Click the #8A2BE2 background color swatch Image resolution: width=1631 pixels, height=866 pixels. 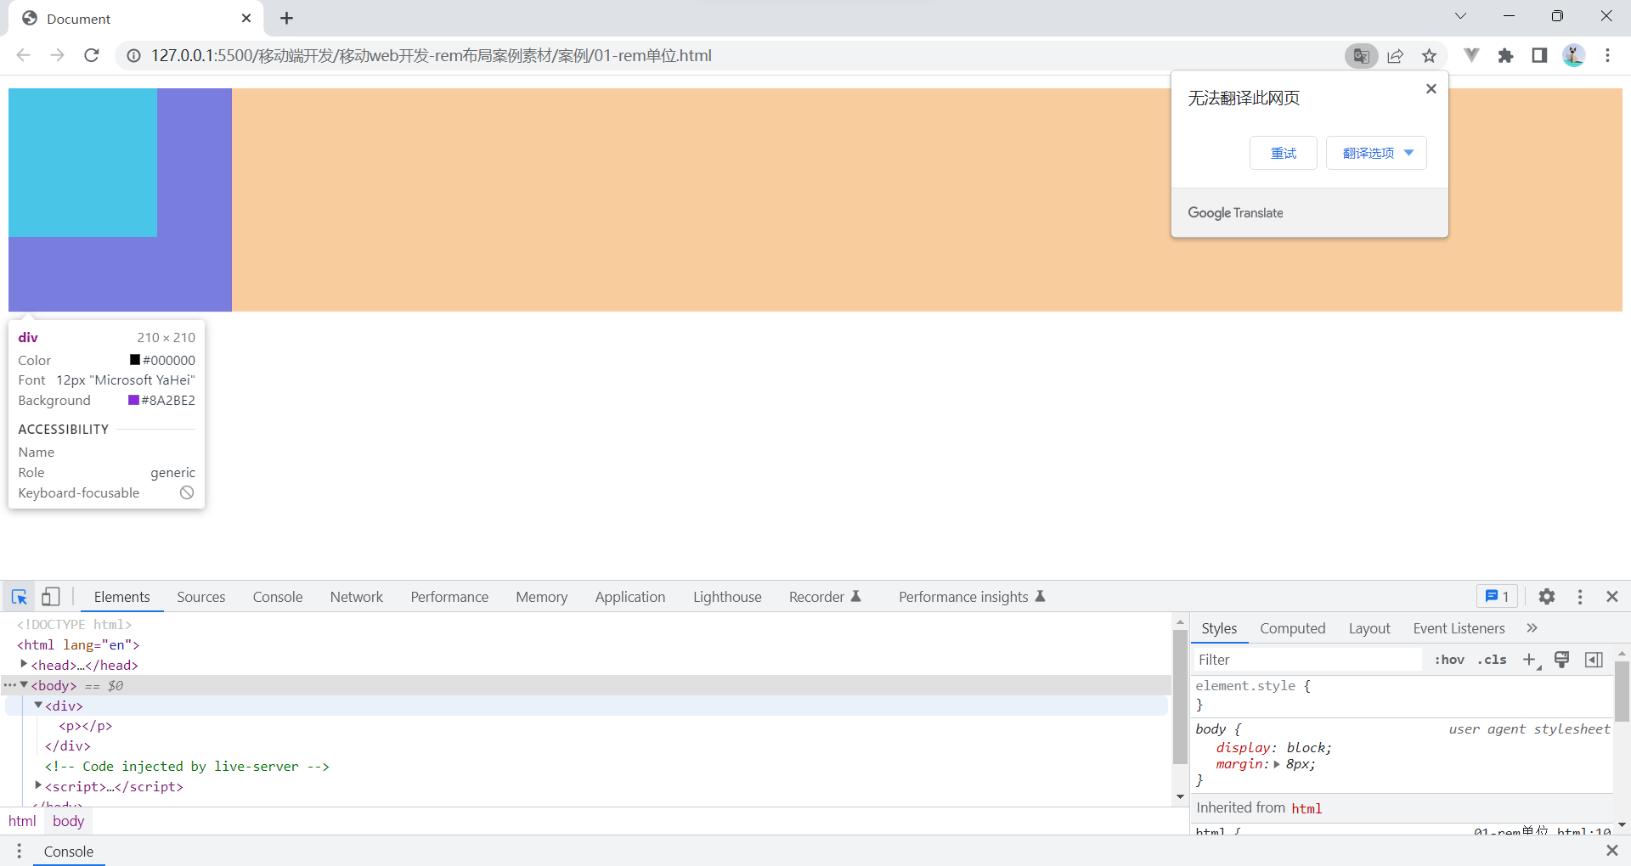(133, 400)
